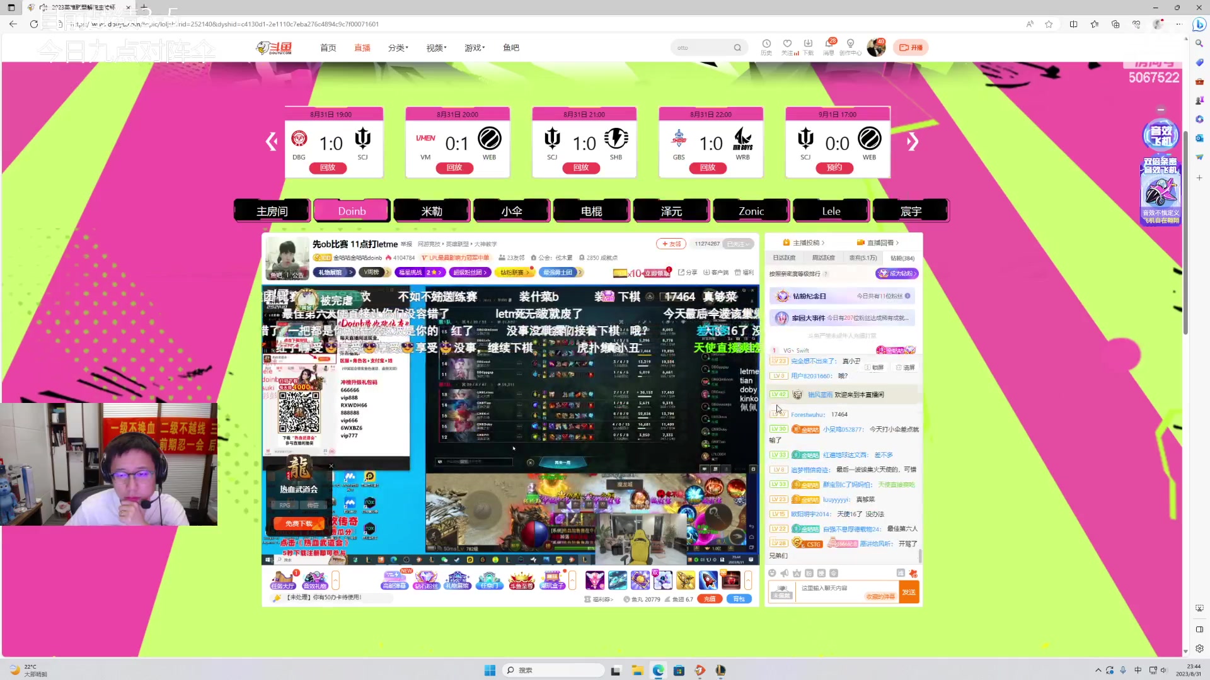1210x680 pixels.
Task: Click the emoji smiley icon in chat toolbar
Action: pyautogui.click(x=773, y=573)
